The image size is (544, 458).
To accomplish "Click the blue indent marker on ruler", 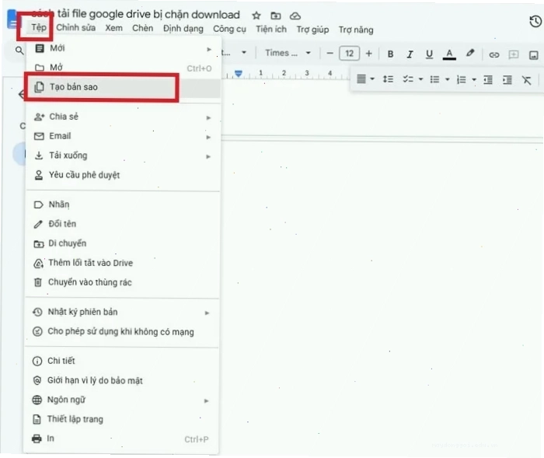I will click(239, 73).
